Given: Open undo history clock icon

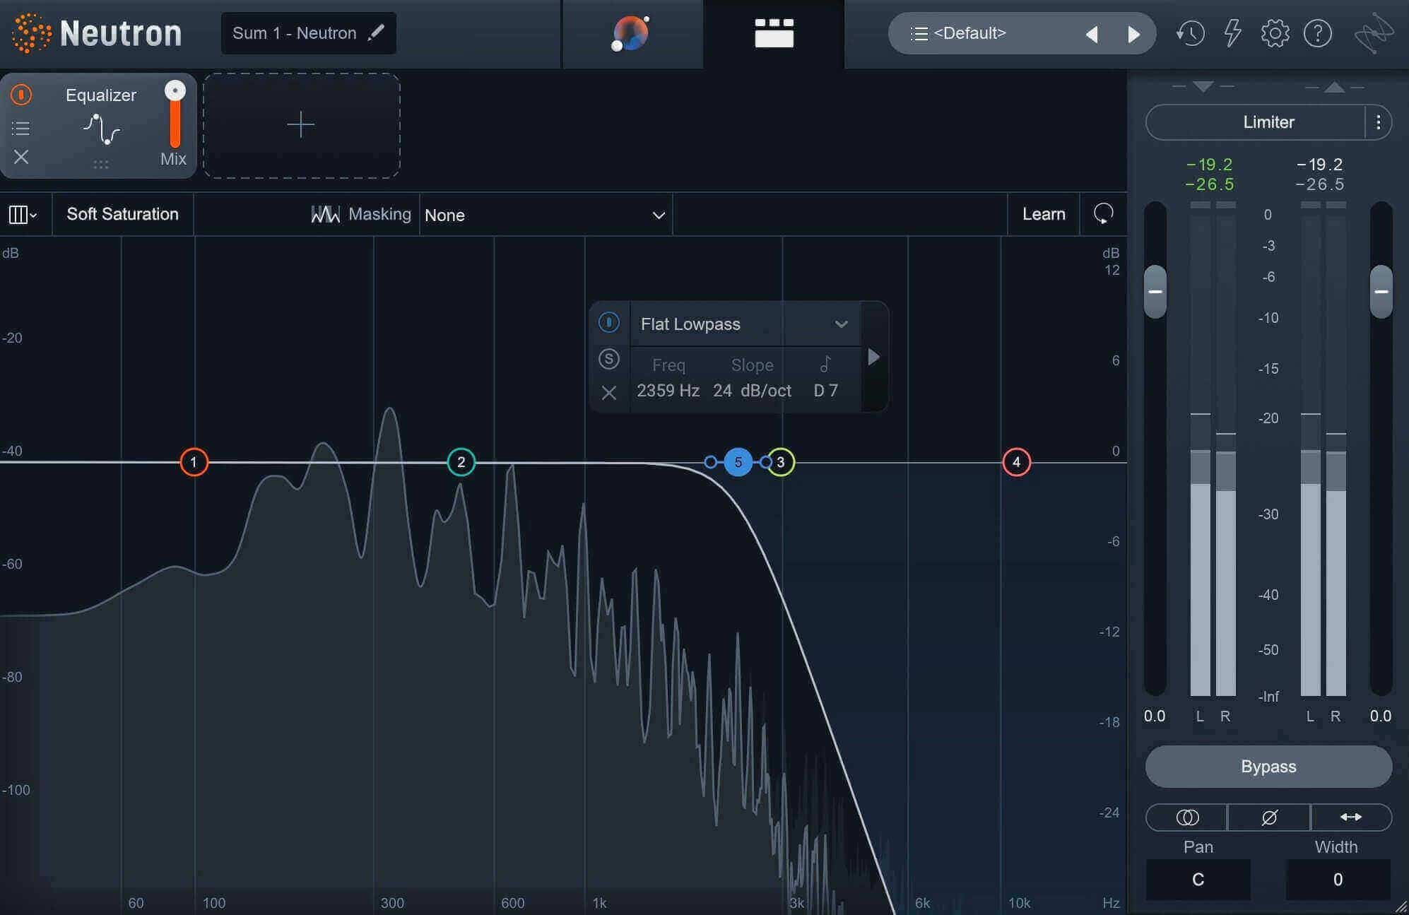Looking at the screenshot, I should point(1190,33).
